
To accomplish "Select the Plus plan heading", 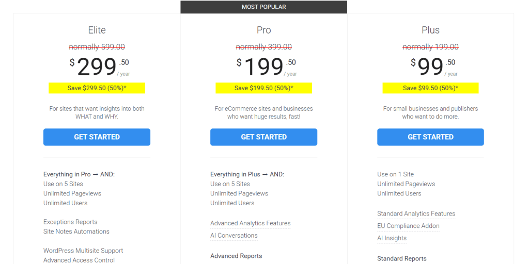I will 430,30.
